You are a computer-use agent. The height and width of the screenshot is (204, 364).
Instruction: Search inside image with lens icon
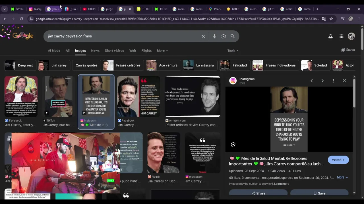pyautogui.click(x=233, y=144)
